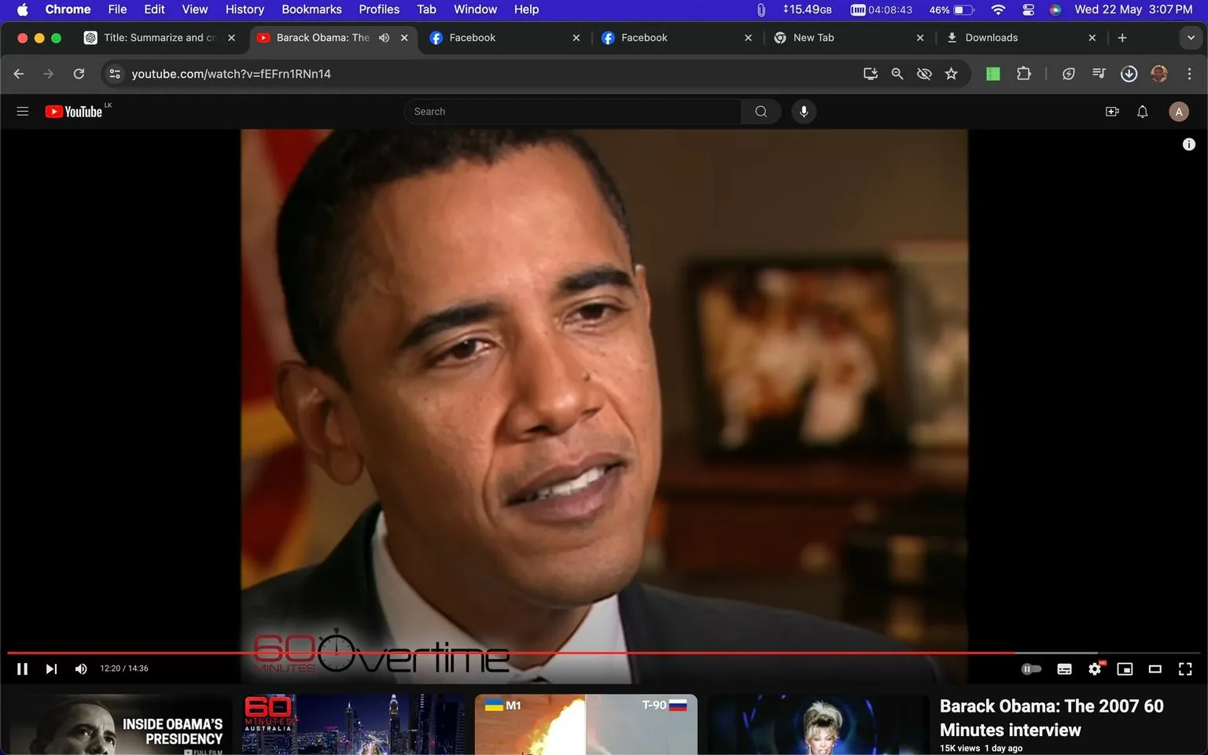
Task: Skip to next video in player
Action: (x=51, y=668)
